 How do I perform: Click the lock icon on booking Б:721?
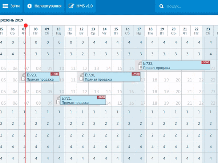58,100
